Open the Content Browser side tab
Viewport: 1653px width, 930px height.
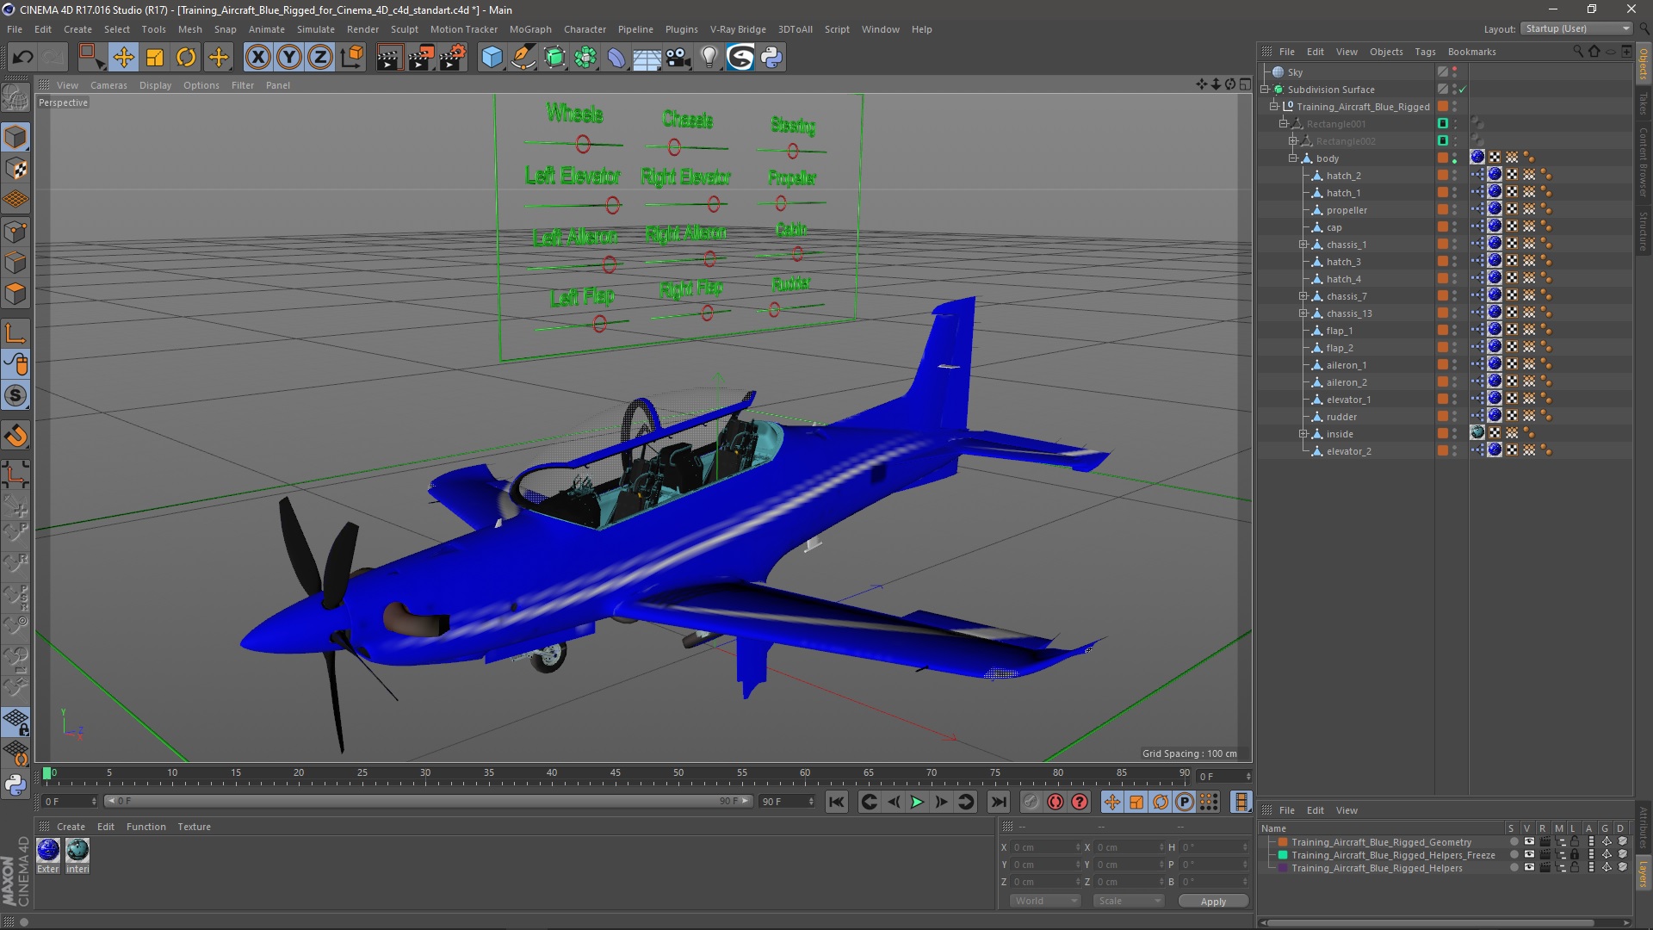point(1644,162)
